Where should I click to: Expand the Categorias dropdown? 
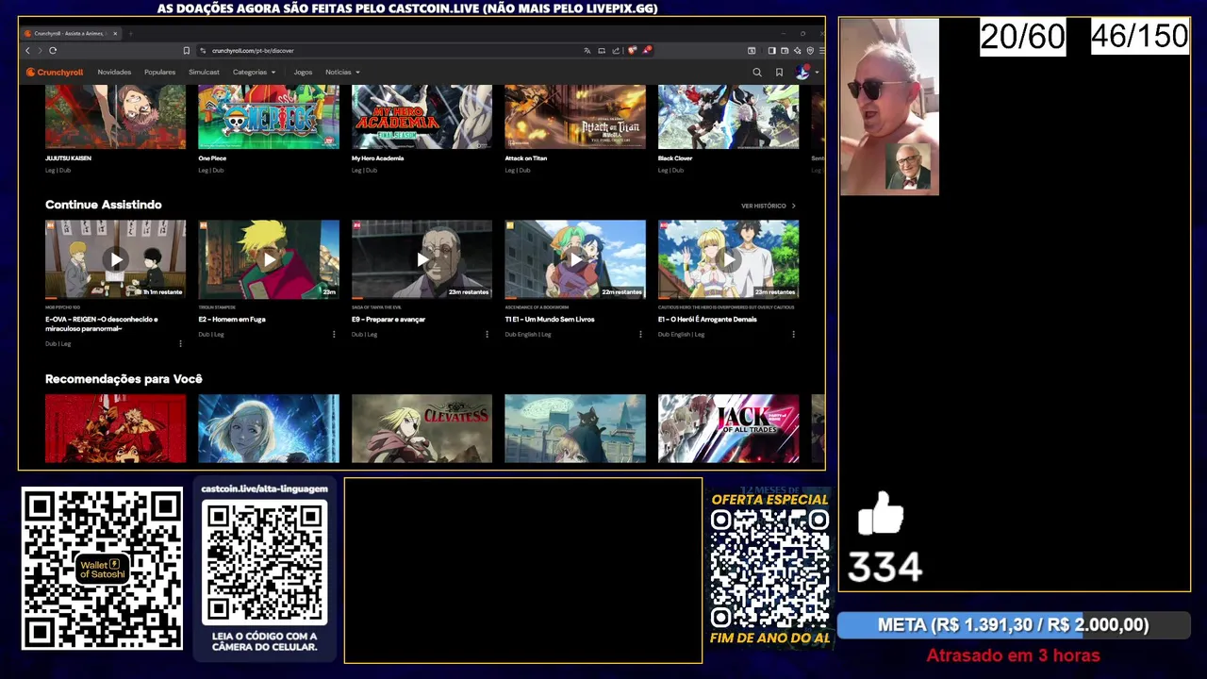pos(255,72)
